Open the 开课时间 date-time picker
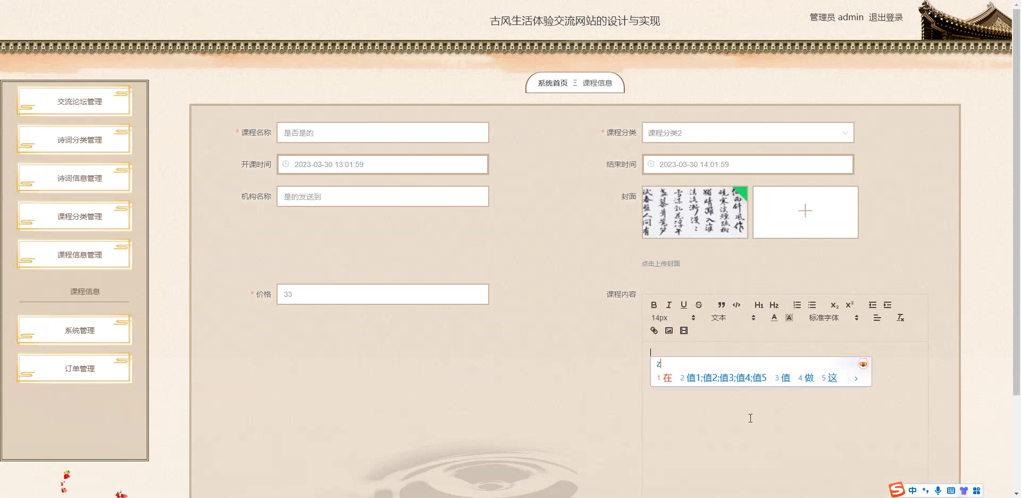 (x=382, y=164)
